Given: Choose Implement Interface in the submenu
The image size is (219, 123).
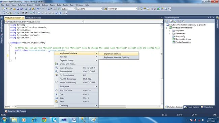Looking at the screenshot, I should [119, 54].
